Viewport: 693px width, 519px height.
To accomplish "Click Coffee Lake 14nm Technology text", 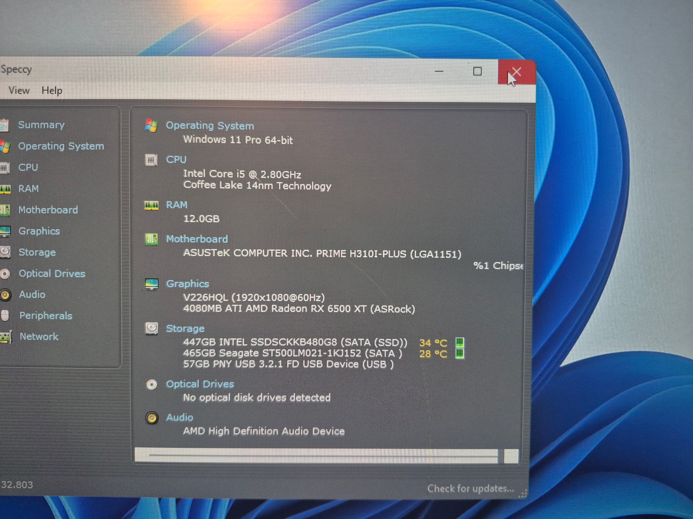I will [257, 186].
